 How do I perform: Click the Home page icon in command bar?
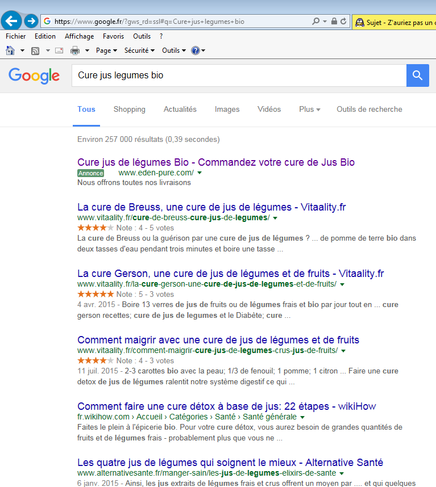coord(10,51)
